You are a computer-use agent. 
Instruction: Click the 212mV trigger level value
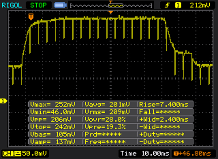click(200, 5)
